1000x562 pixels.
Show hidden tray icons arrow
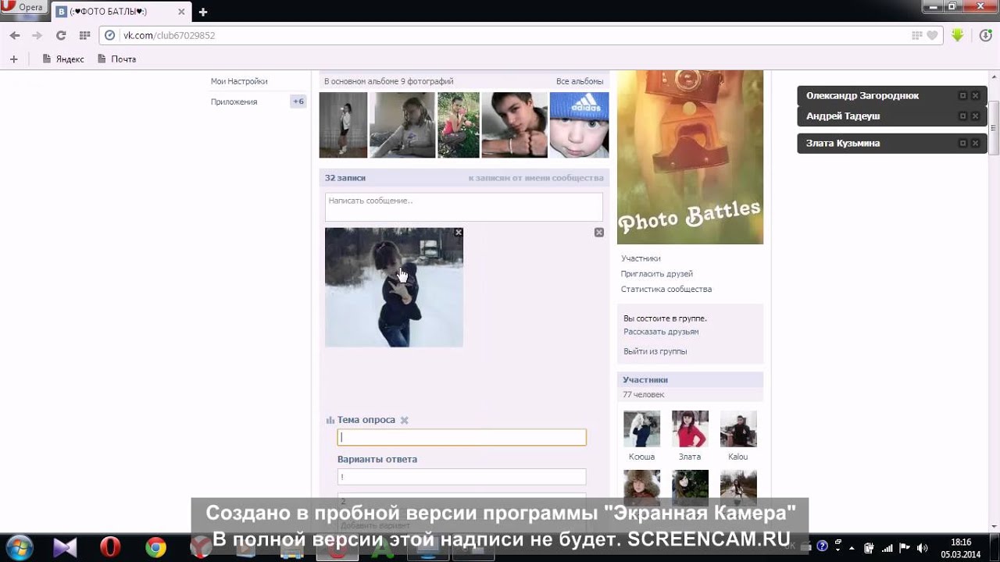point(851,547)
